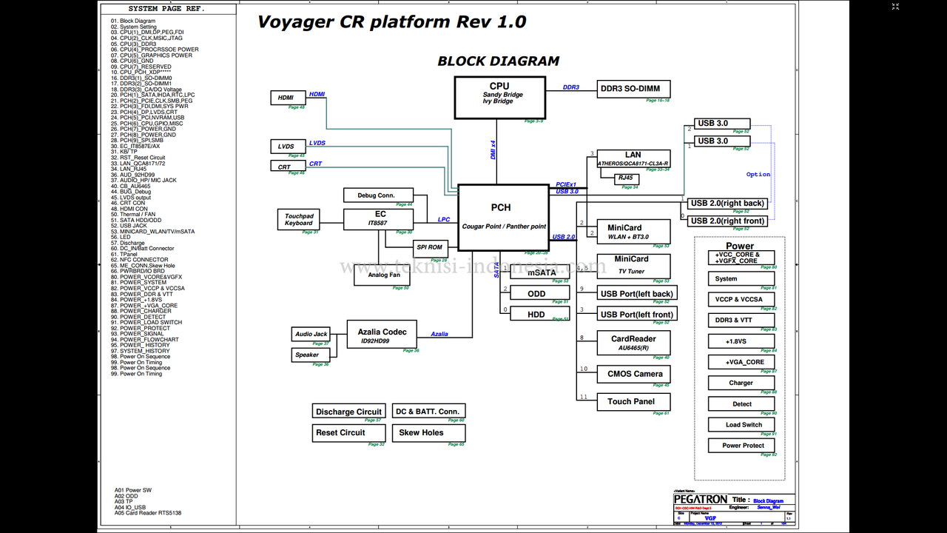Screen dimensions: 947x533
Task: Click the blue 'Option' label
Action: coord(758,175)
